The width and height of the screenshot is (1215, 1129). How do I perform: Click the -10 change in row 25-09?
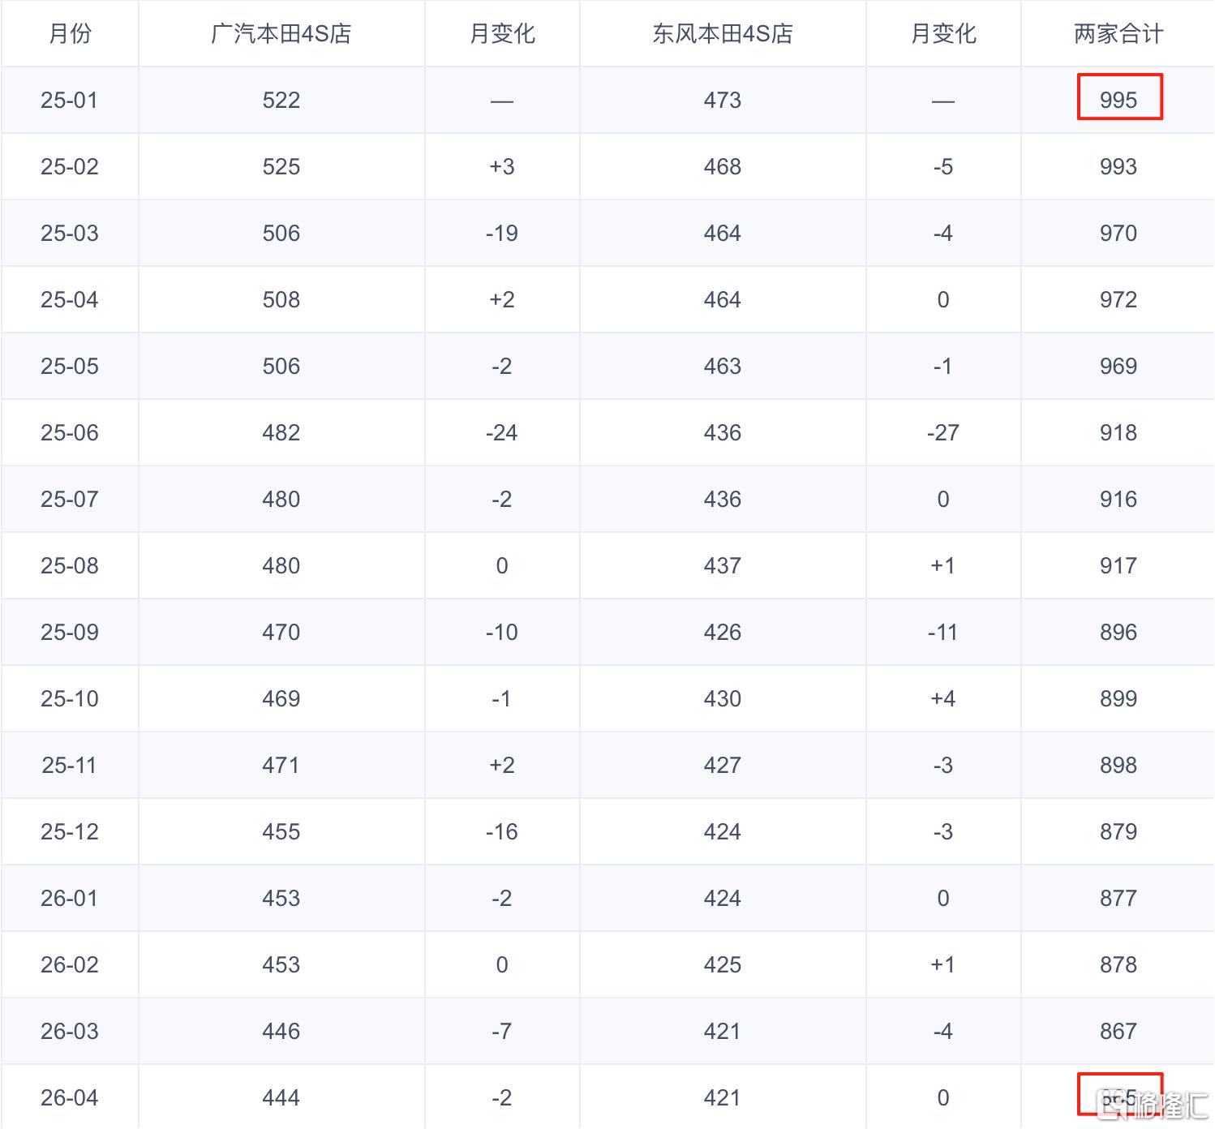[502, 632]
